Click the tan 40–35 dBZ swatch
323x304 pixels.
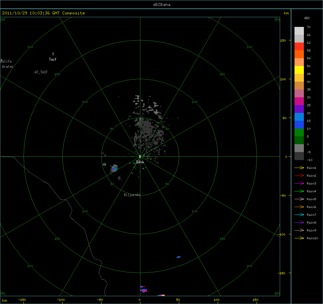(x=299, y=86)
